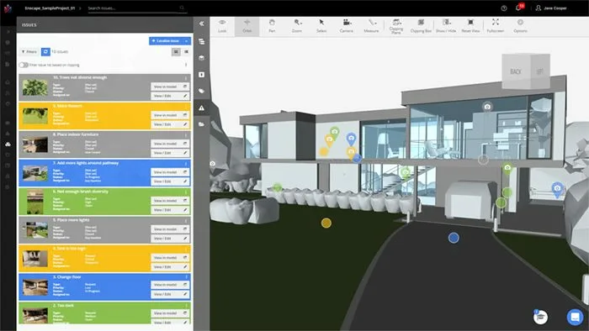Click the Enscape_SampleProject_01 breadcrumb
Viewport: 589px width, 331px height.
tap(50, 8)
